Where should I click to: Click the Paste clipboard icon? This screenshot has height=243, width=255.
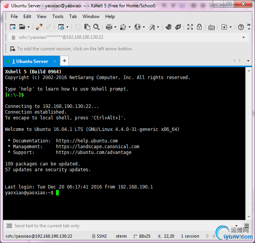click(x=87, y=27)
